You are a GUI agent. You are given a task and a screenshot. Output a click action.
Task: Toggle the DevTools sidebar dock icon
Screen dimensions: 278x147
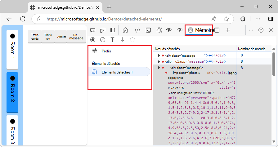click(113, 30)
